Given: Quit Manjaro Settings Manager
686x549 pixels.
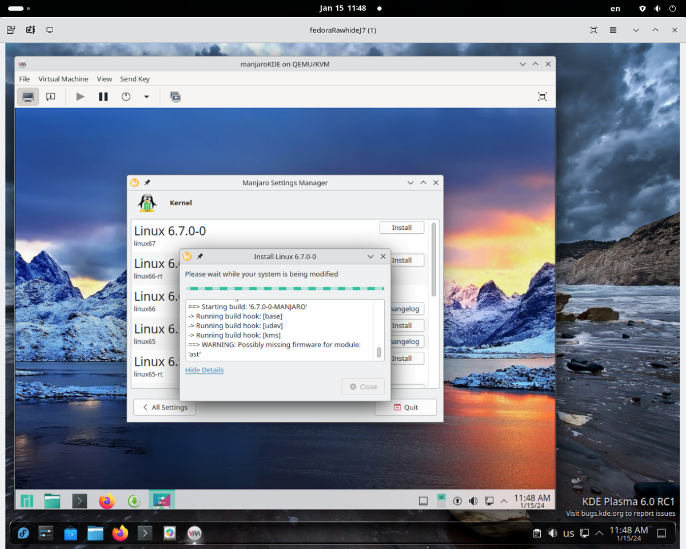Looking at the screenshot, I should click(406, 407).
